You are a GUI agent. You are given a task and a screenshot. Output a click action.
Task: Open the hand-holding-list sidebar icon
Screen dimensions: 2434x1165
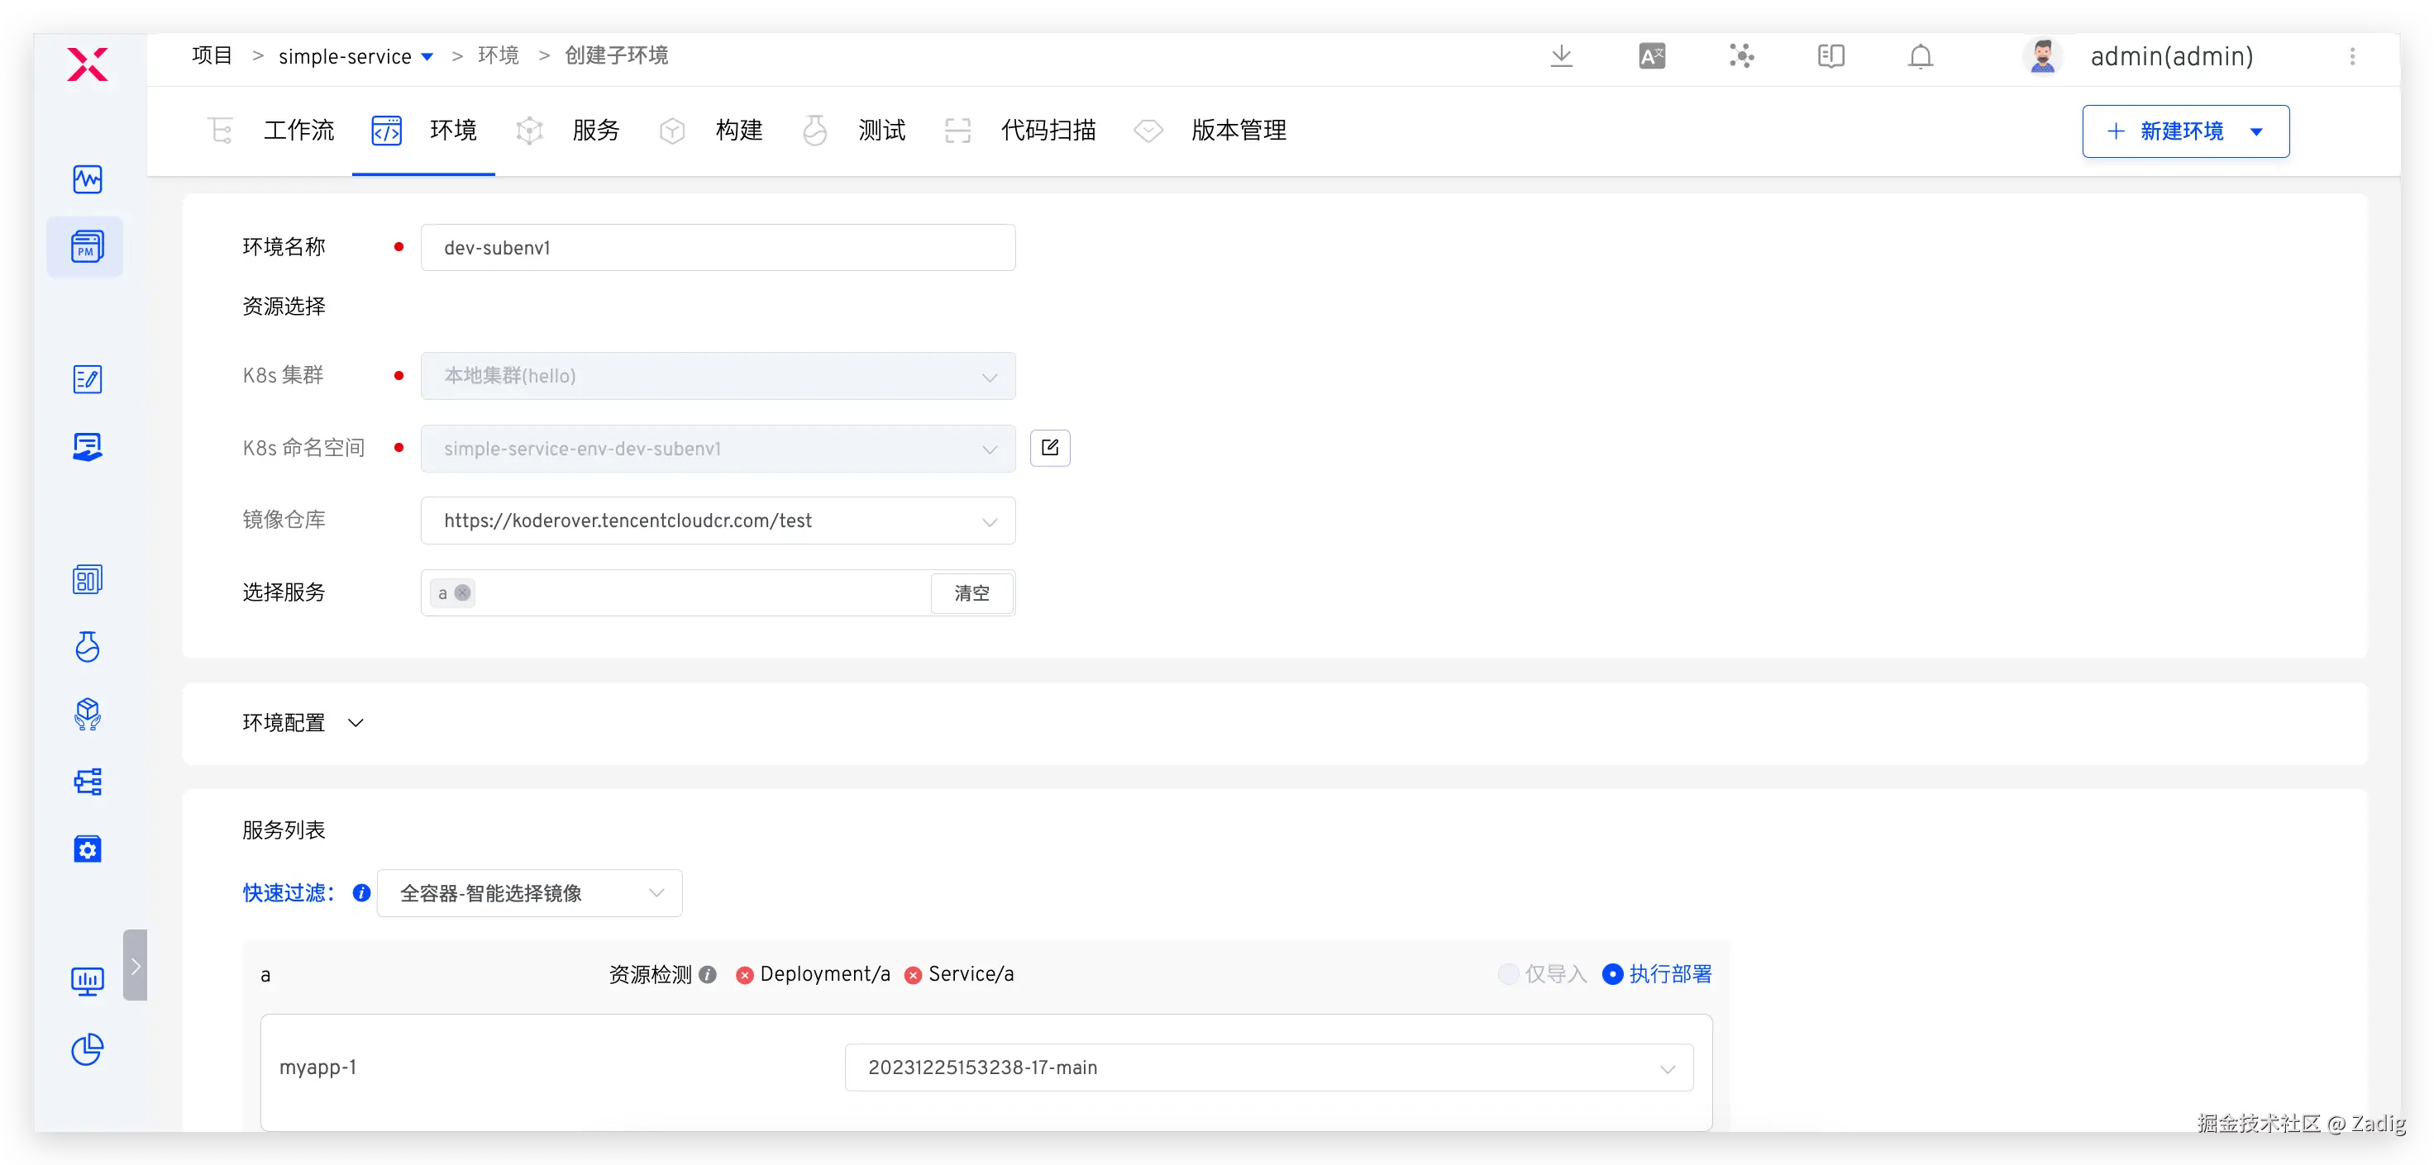88,446
